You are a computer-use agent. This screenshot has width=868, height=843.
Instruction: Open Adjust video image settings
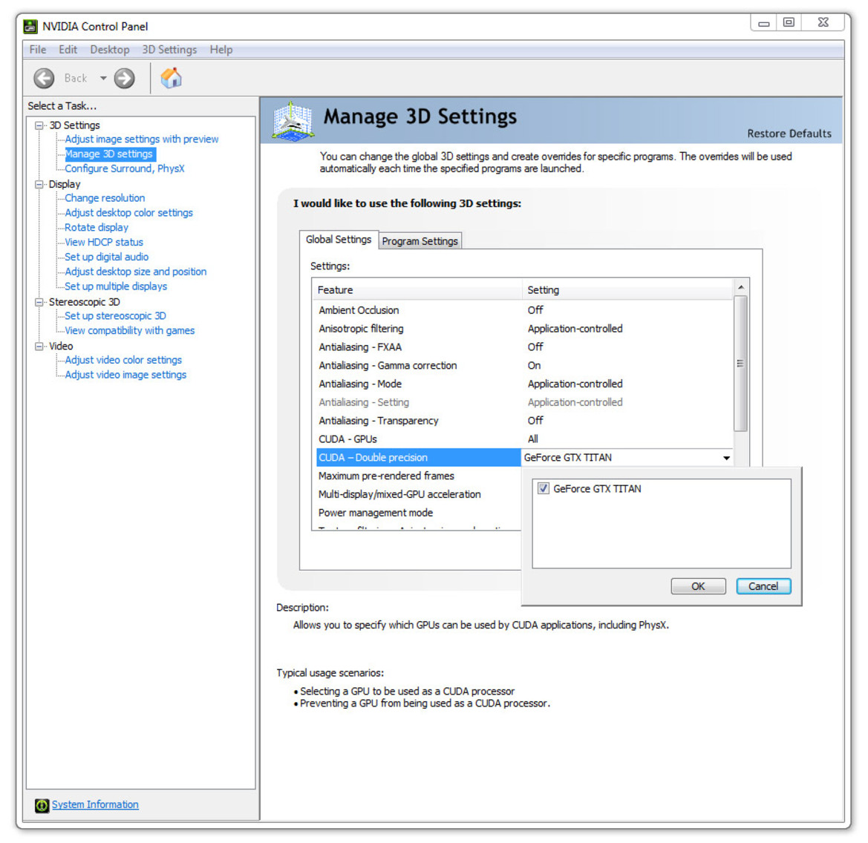125,375
